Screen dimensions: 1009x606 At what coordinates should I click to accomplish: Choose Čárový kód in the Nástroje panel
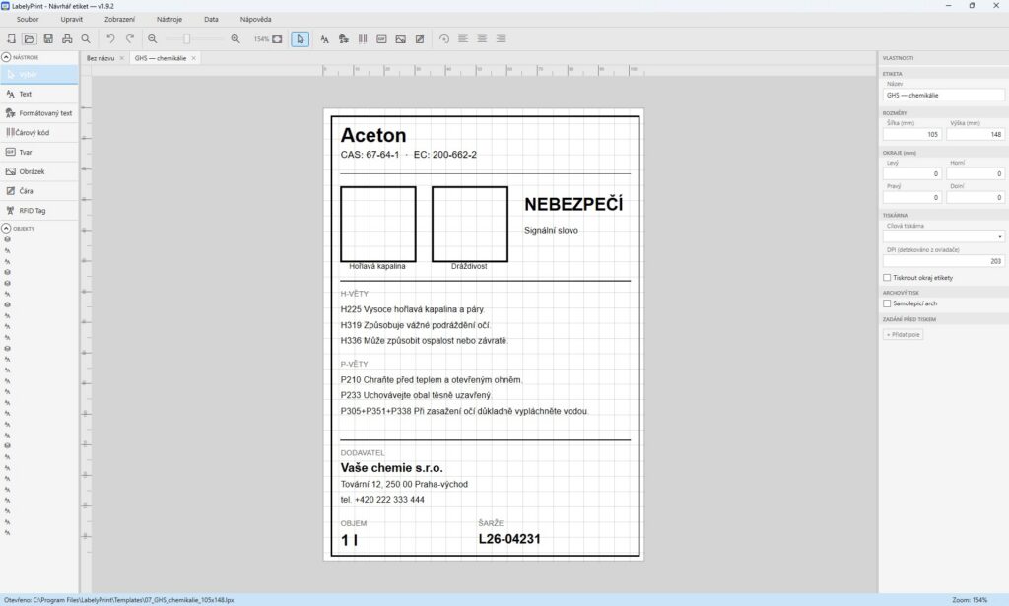[x=39, y=132]
